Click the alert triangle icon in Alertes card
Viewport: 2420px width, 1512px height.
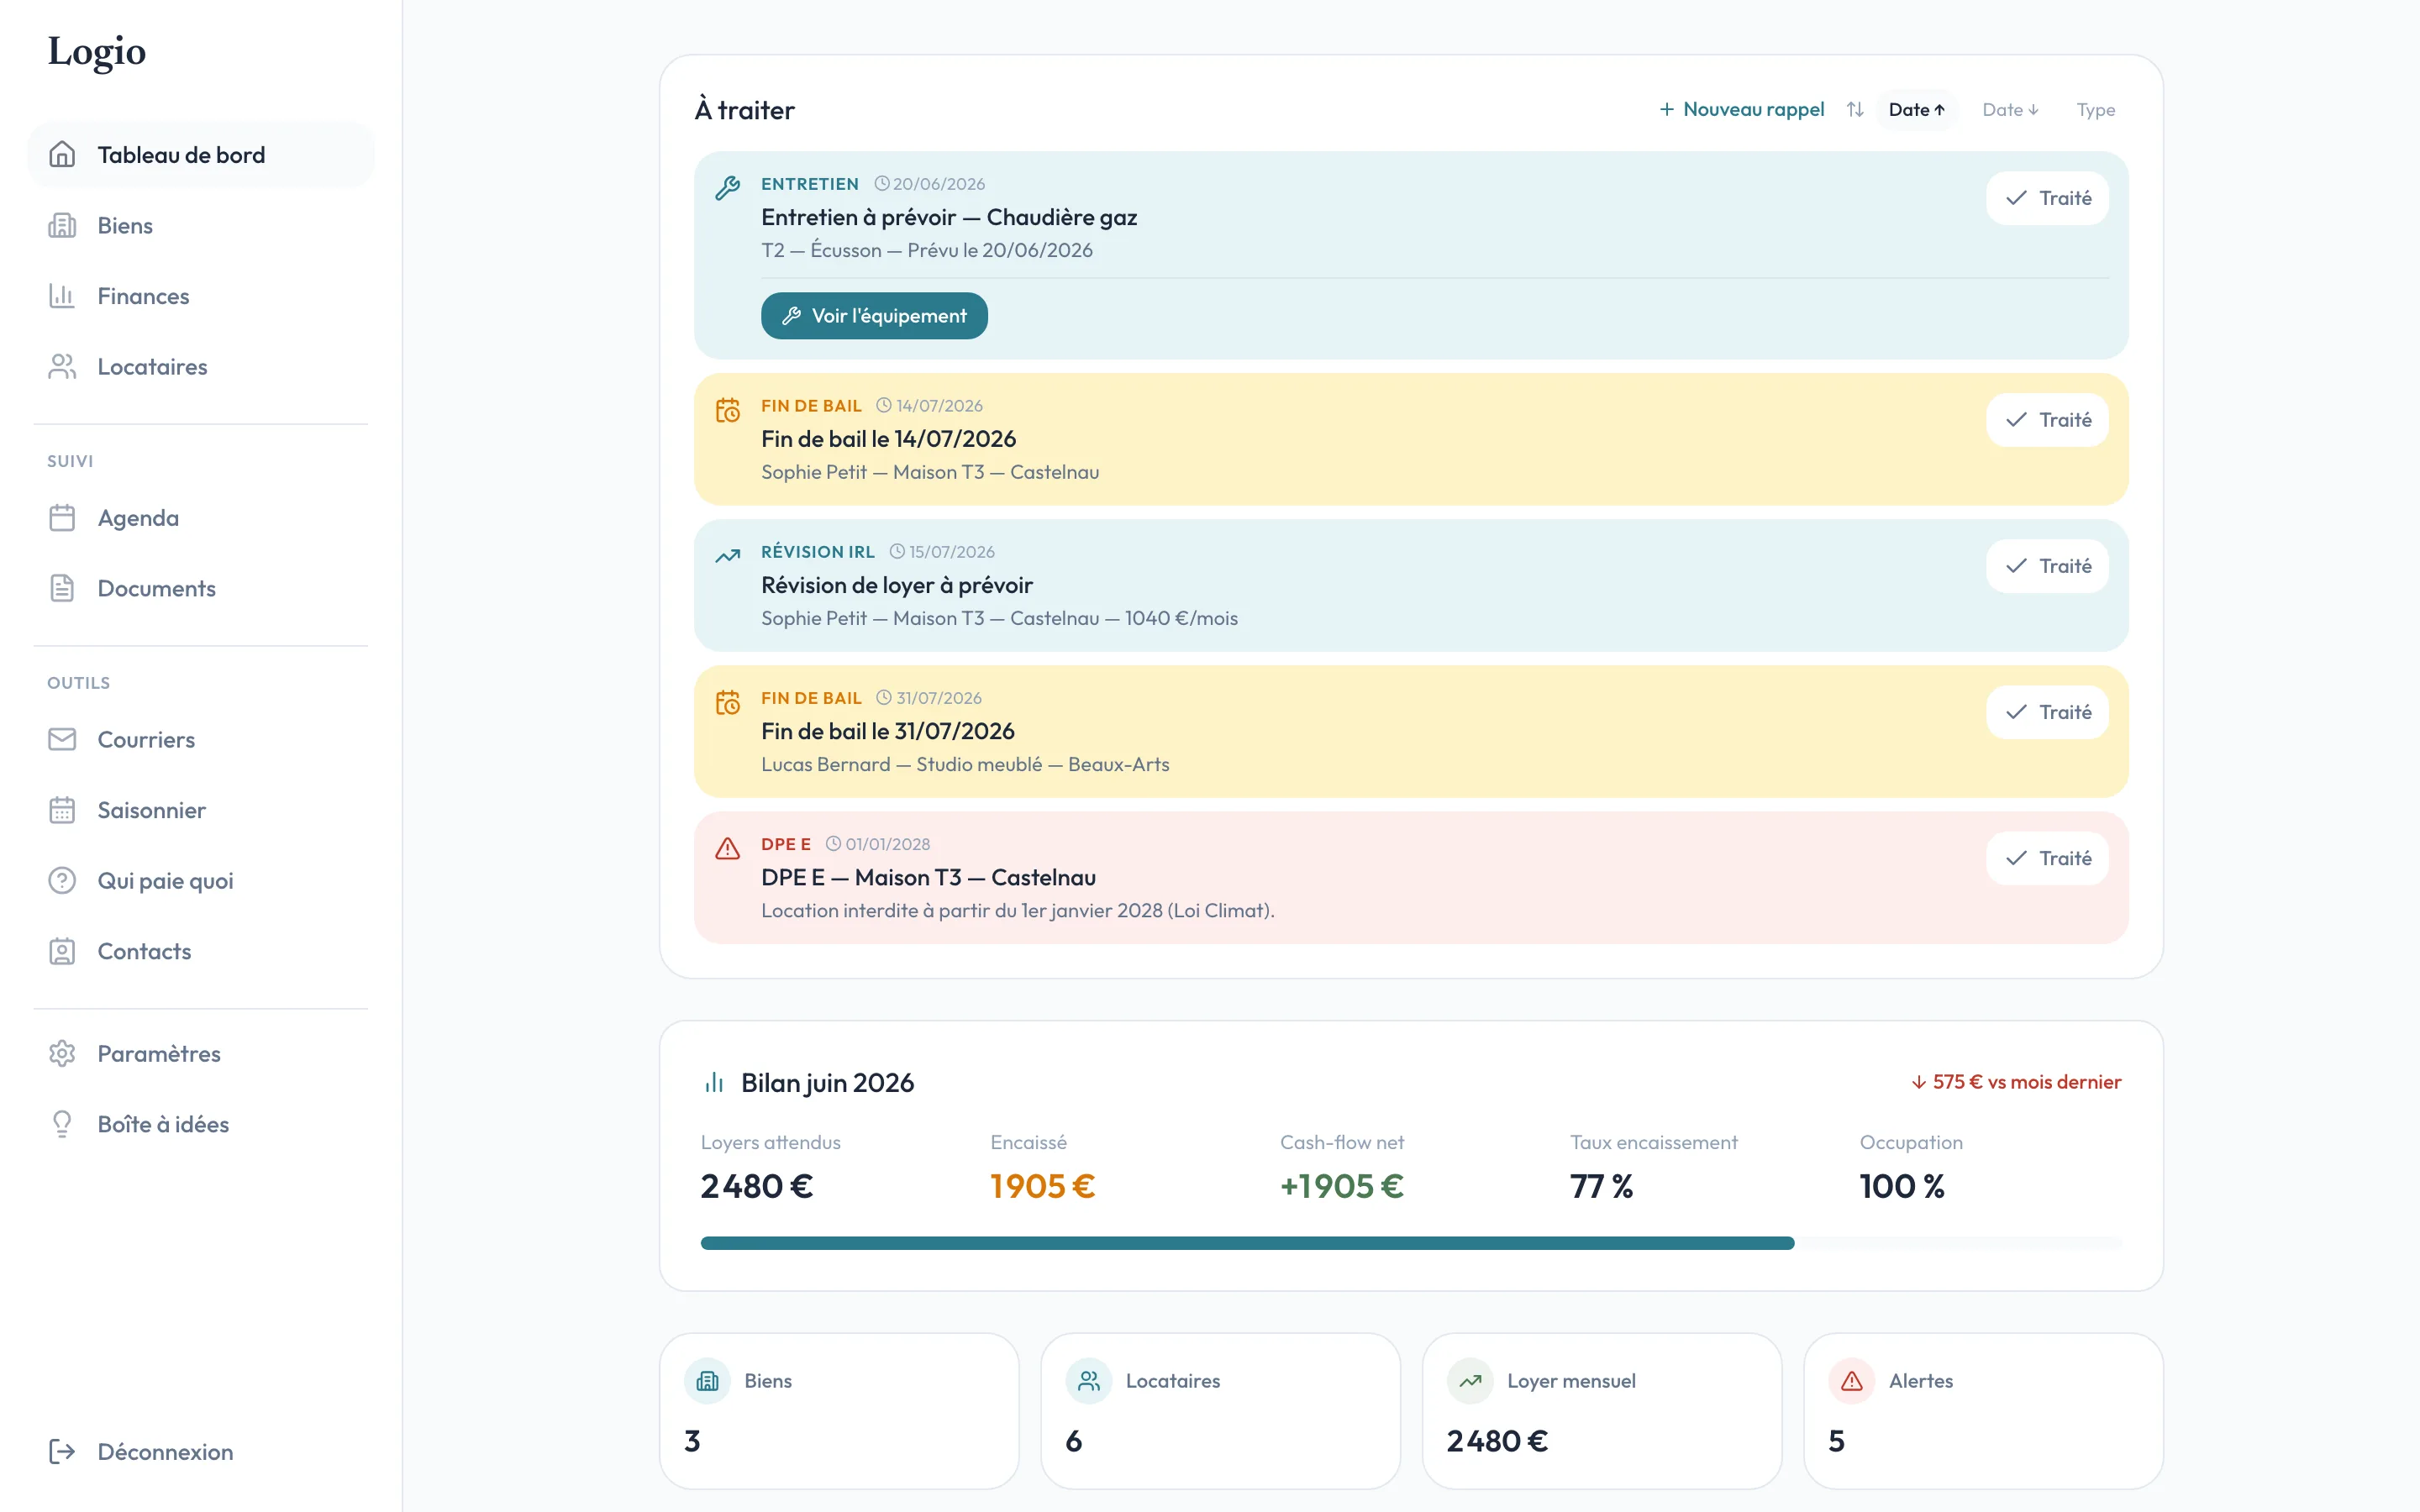pos(1852,1381)
